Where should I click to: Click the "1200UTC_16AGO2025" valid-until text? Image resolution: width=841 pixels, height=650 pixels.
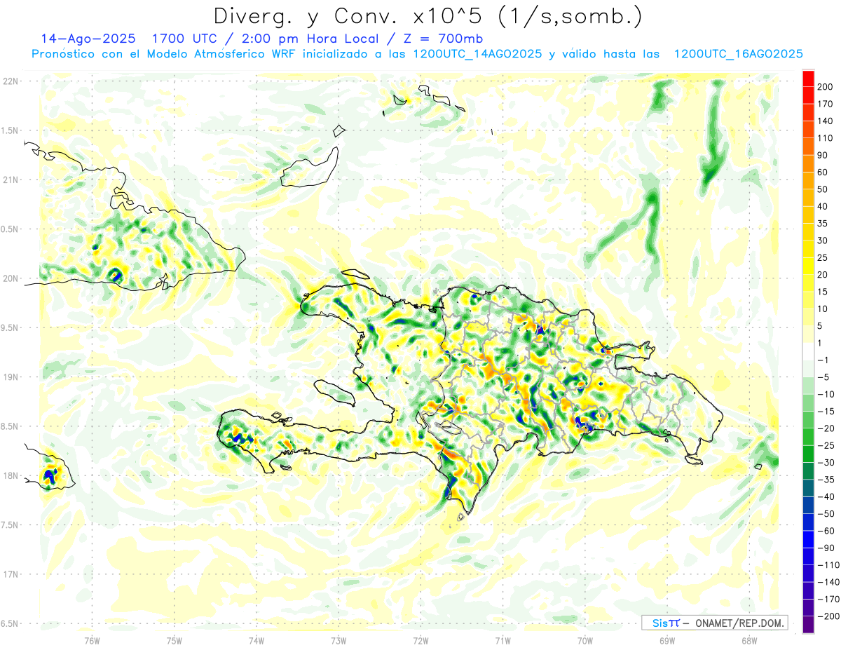738,54
